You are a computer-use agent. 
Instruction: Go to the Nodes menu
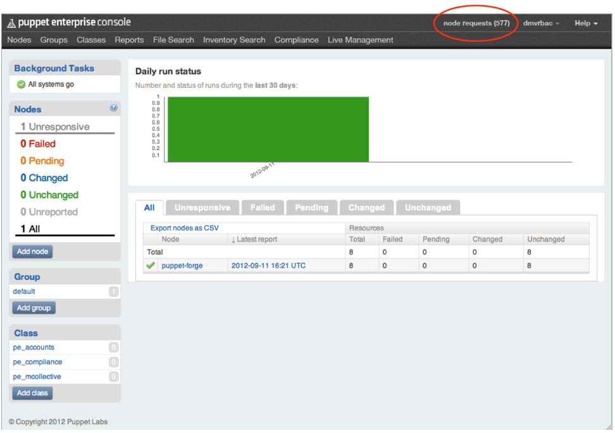point(19,40)
